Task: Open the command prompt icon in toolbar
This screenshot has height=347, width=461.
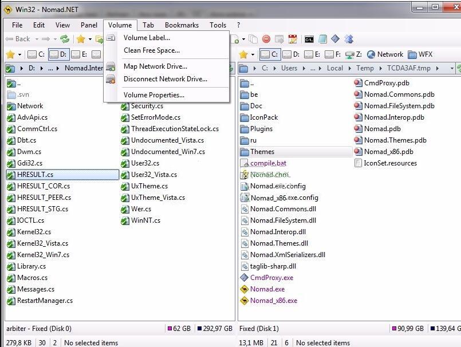Action: pyautogui.click(x=309, y=39)
